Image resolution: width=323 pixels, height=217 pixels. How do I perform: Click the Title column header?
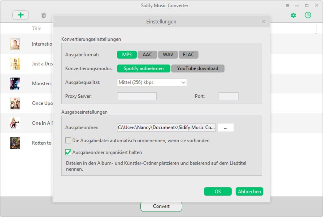[x=37, y=29]
